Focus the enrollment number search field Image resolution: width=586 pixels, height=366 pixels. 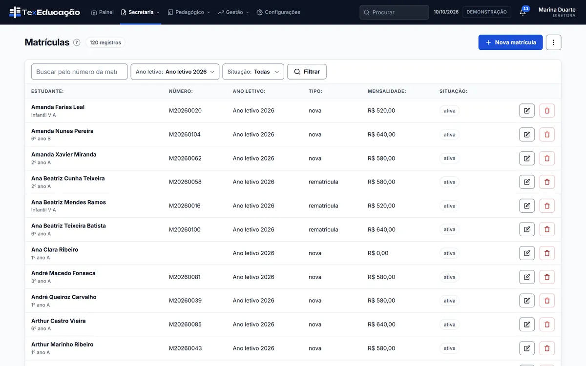[x=79, y=72]
